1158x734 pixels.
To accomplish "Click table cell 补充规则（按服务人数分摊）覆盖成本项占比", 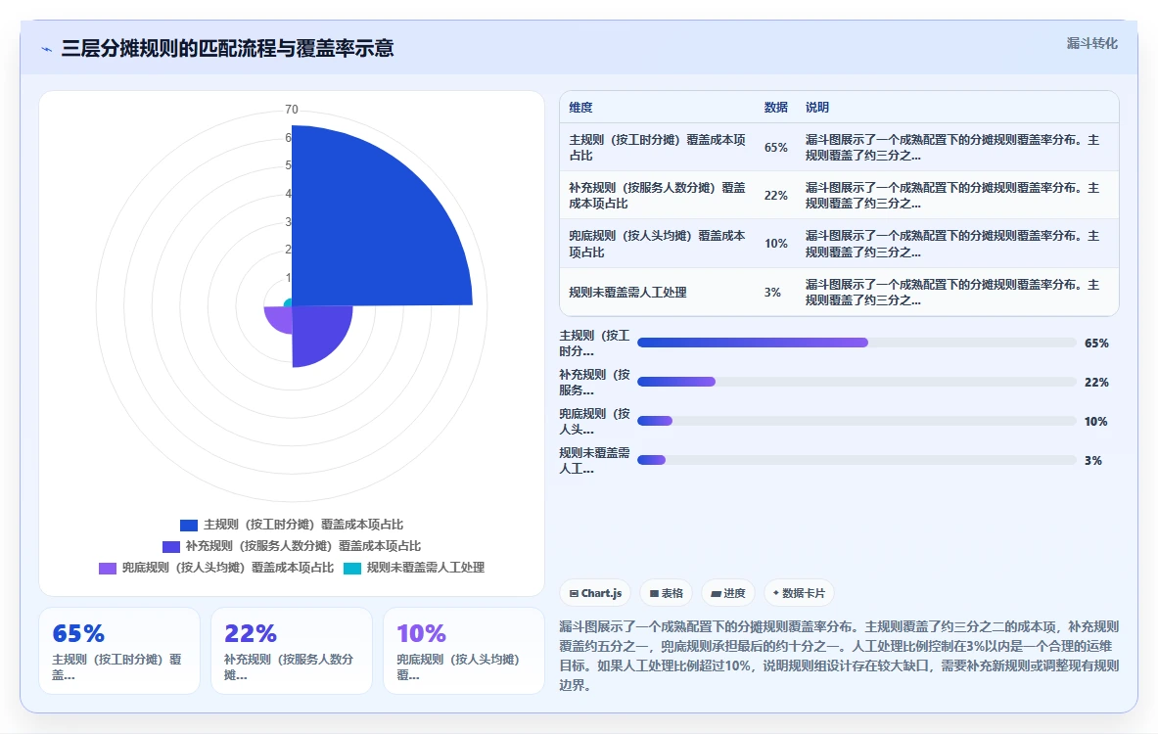I will pos(657,195).
